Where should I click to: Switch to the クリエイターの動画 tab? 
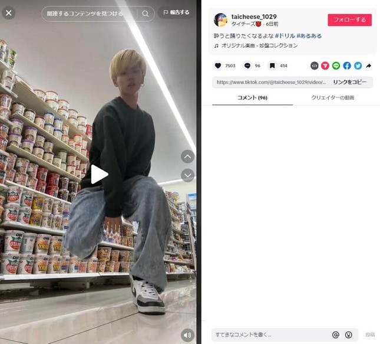[x=333, y=97]
